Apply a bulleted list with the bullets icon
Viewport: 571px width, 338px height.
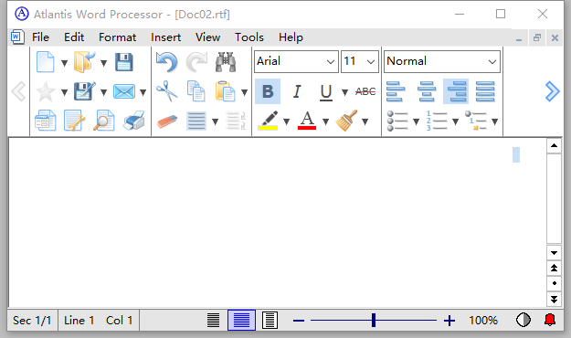[397, 121]
